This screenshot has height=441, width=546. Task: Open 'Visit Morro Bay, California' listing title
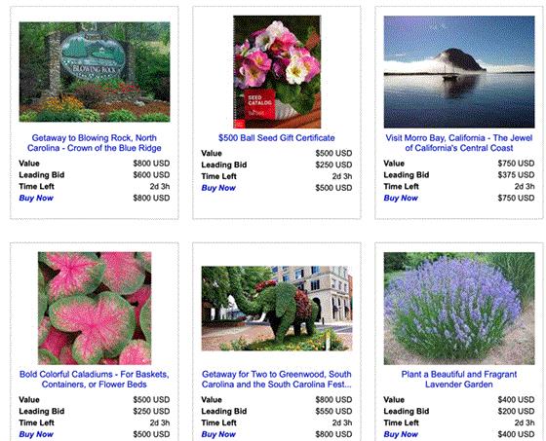pyautogui.click(x=459, y=143)
